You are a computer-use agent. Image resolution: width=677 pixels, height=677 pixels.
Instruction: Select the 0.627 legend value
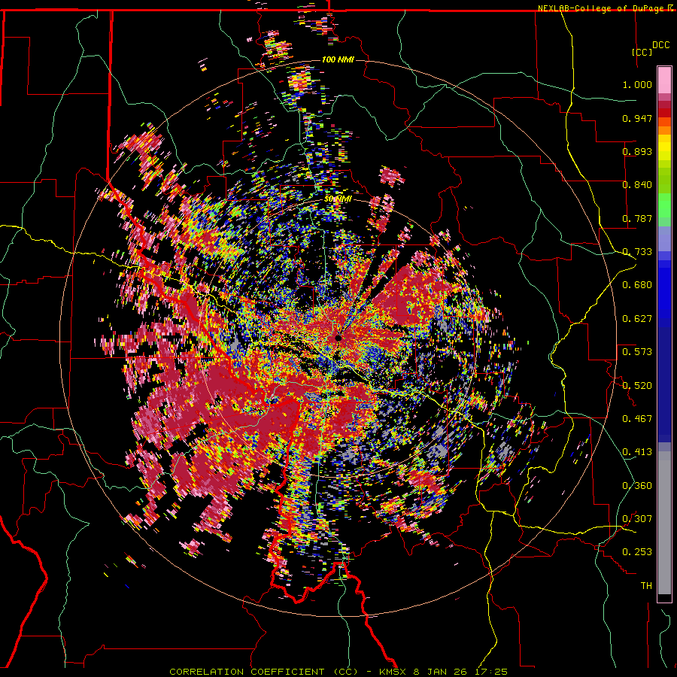pyautogui.click(x=637, y=319)
